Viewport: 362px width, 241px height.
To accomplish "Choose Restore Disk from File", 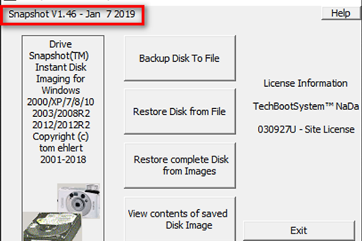I will [179, 111].
